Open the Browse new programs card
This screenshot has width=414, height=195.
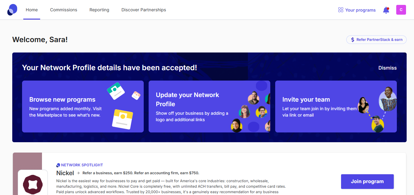pos(83,107)
